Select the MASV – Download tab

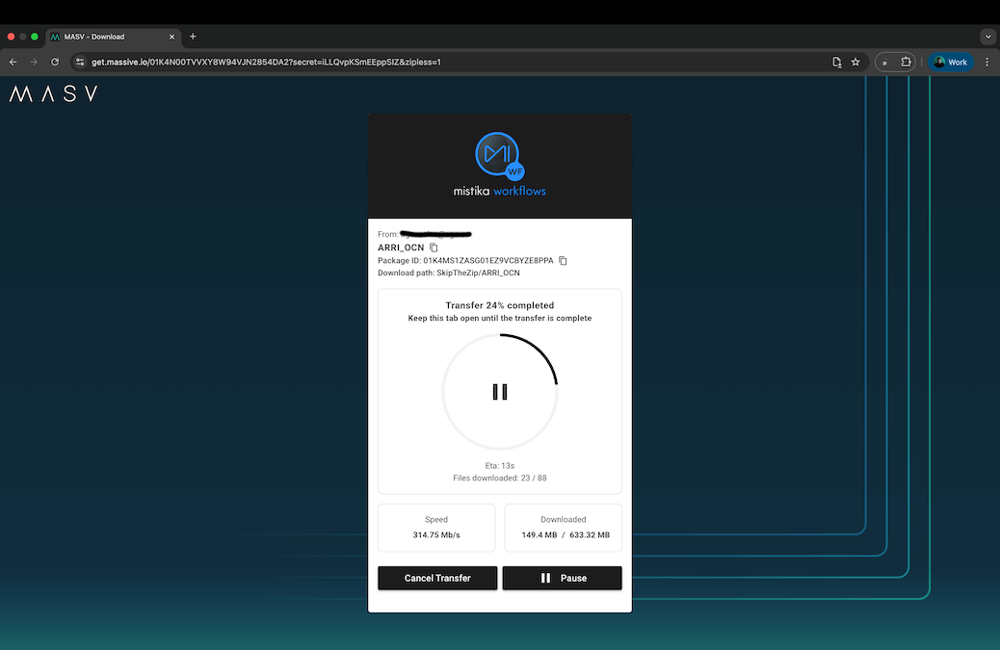point(106,37)
